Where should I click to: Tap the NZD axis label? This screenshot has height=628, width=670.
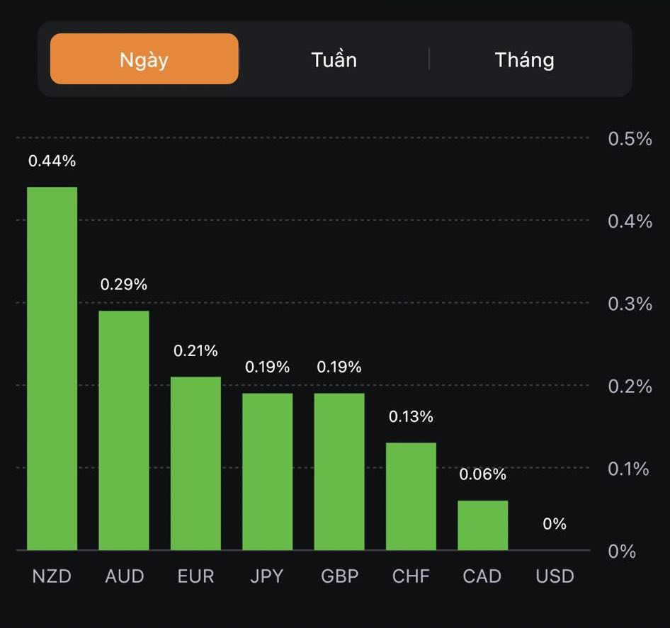(x=52, y=576)
